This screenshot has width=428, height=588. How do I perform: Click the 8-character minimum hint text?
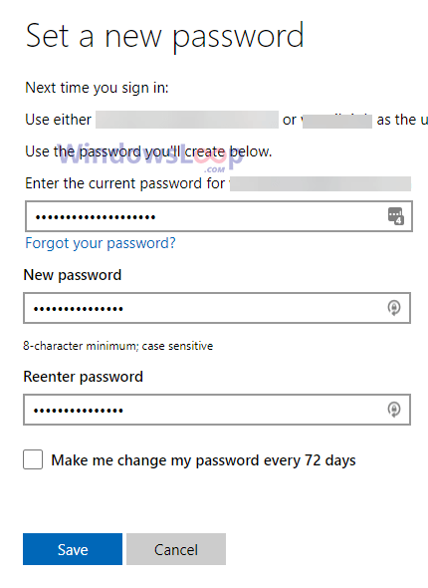(x=118, y=346)
